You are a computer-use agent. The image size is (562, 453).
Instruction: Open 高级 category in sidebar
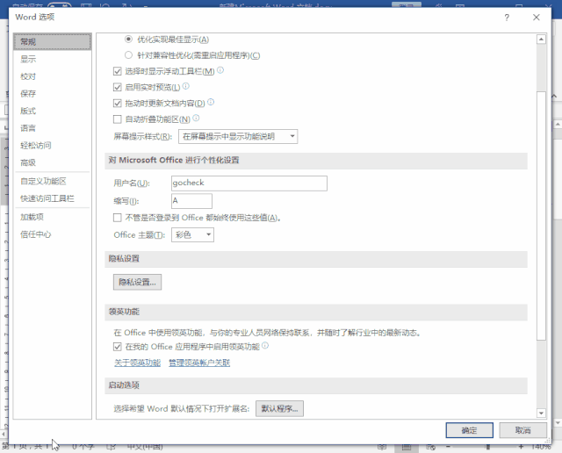click(x=53, y=162)
